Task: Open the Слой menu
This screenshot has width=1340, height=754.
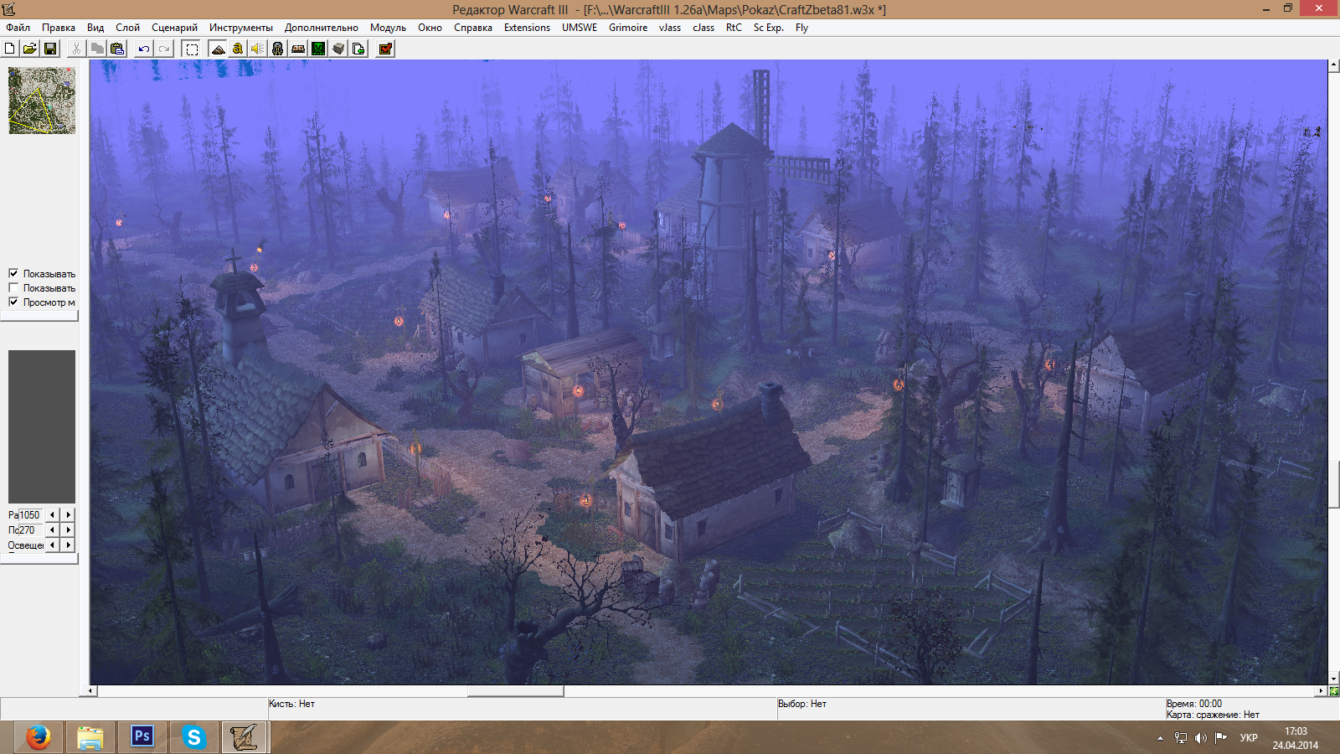Action: pyautogui.click(x=127, y=28)
